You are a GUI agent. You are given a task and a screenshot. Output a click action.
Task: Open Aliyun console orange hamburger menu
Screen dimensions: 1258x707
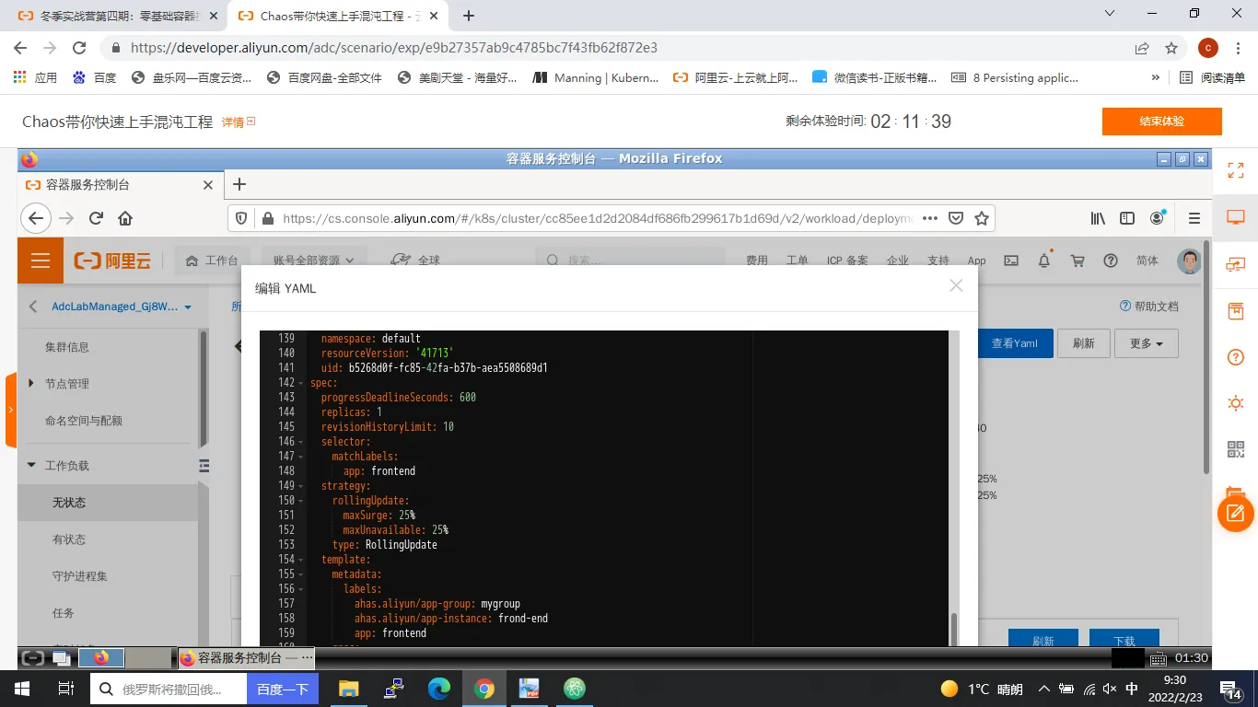coord(41,261)
